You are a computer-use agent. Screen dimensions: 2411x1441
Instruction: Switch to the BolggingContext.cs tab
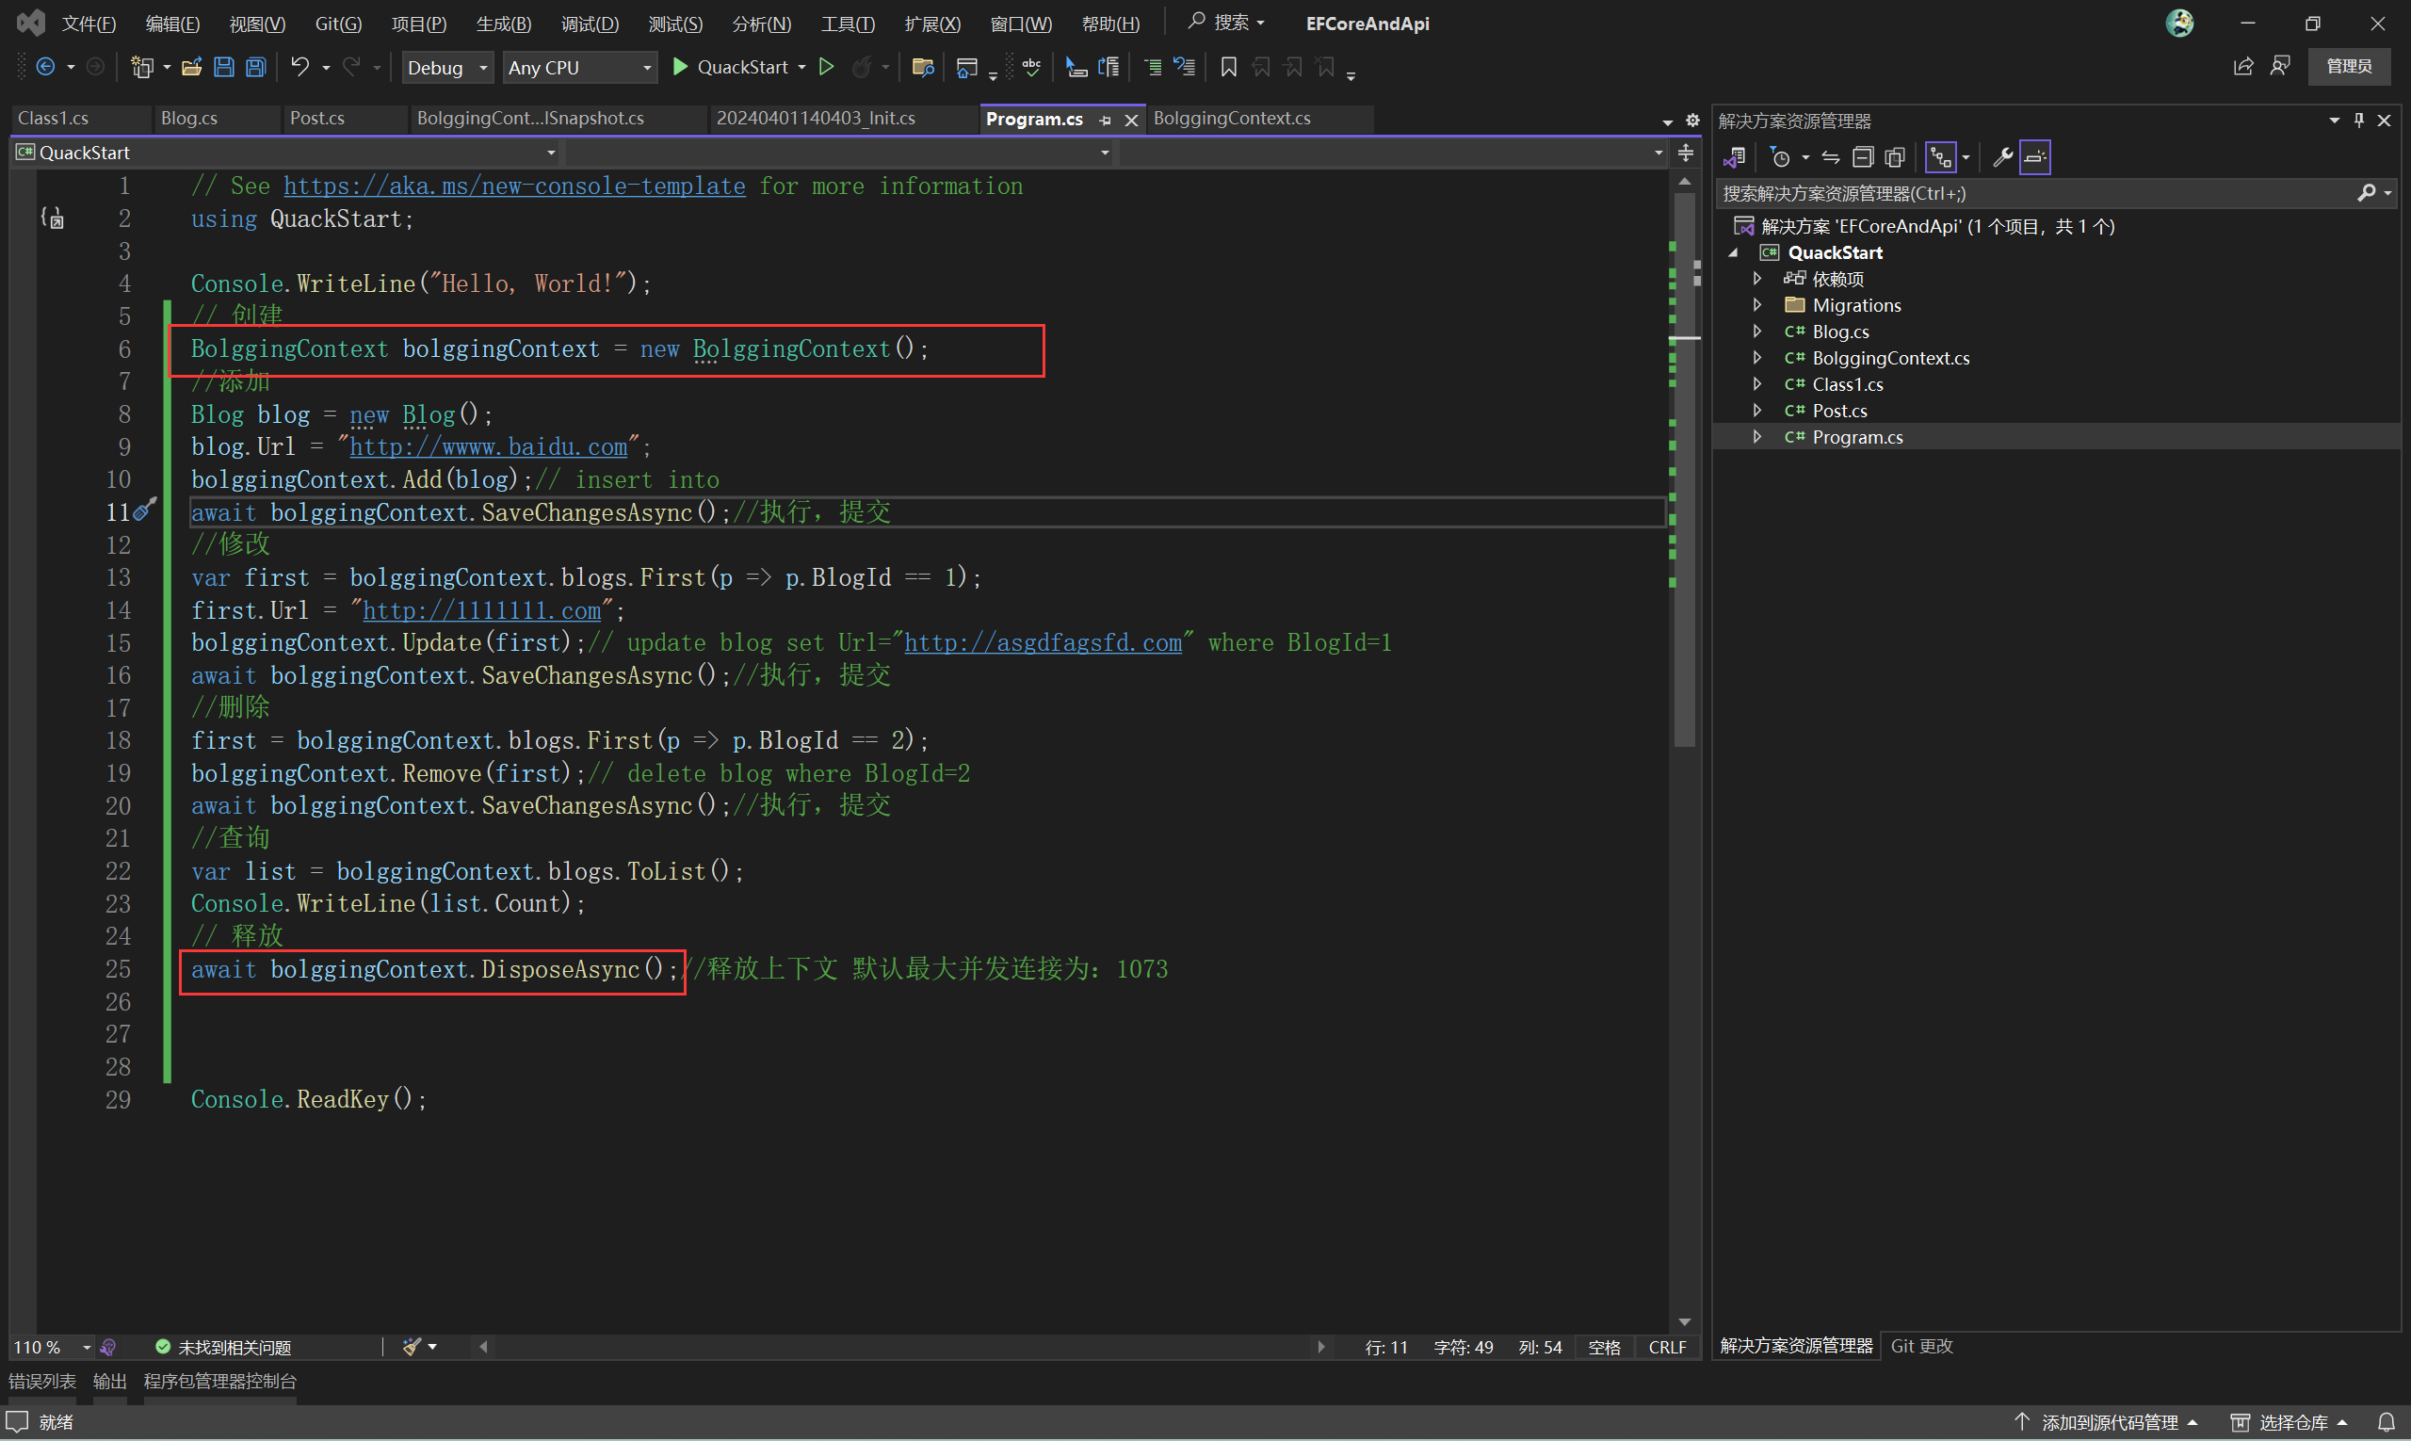pos(1231,119)
